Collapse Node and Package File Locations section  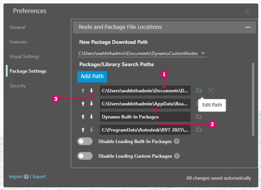pos(248,27)
